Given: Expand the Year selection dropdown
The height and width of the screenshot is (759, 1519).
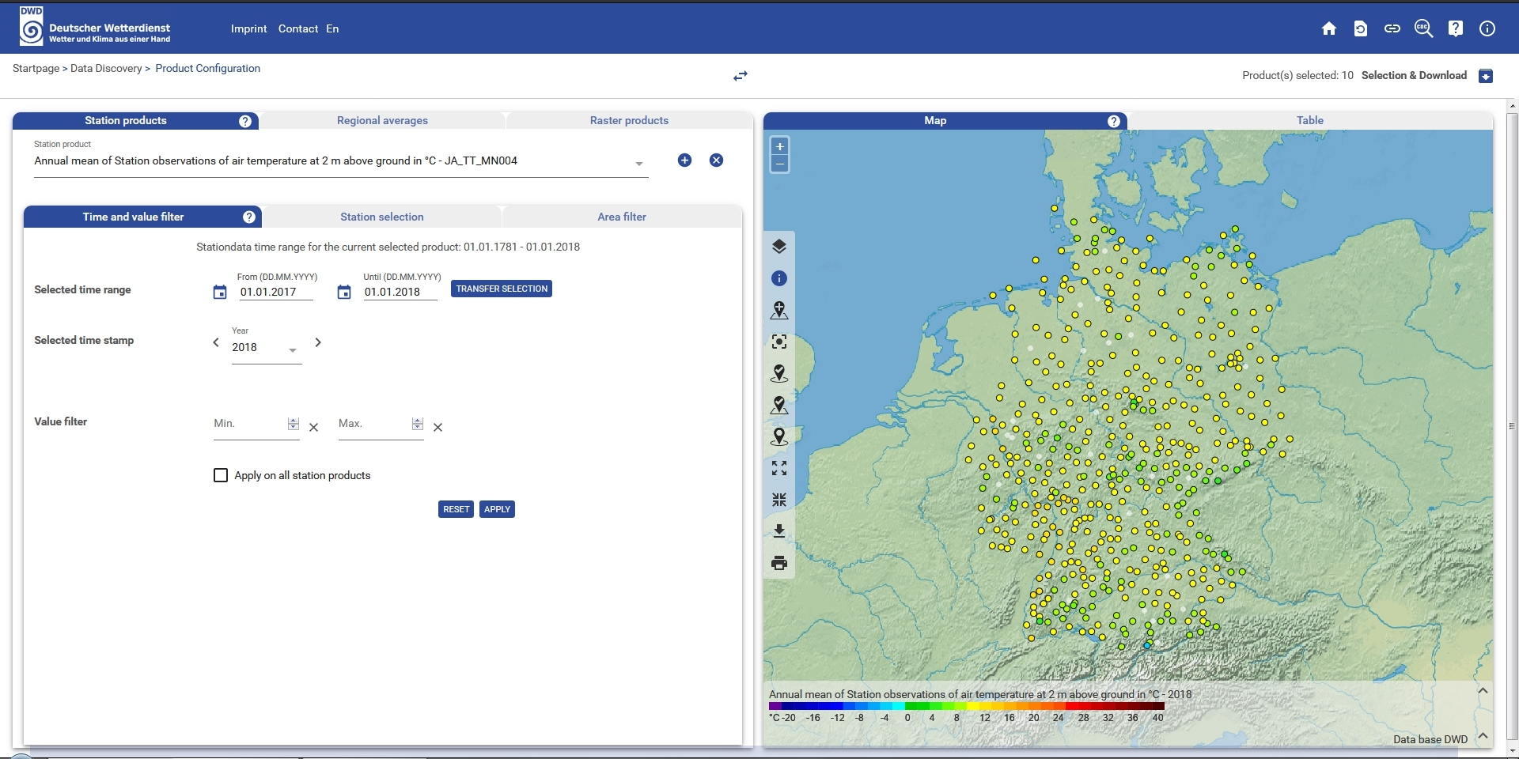Looking at the screenshot, I should (x=292, y=349).
